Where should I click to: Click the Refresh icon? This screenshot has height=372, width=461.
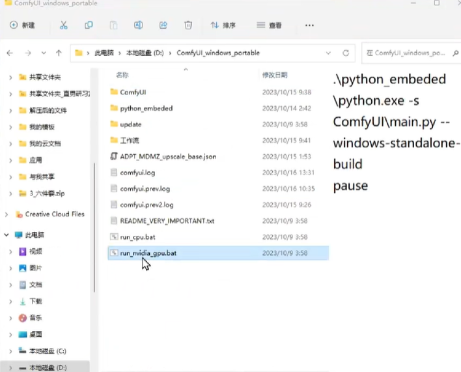pyautogui.click(x=346, y=53)
